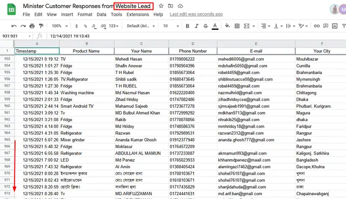
Task: Open text wrapping dropdown
Action: point(290,26)
